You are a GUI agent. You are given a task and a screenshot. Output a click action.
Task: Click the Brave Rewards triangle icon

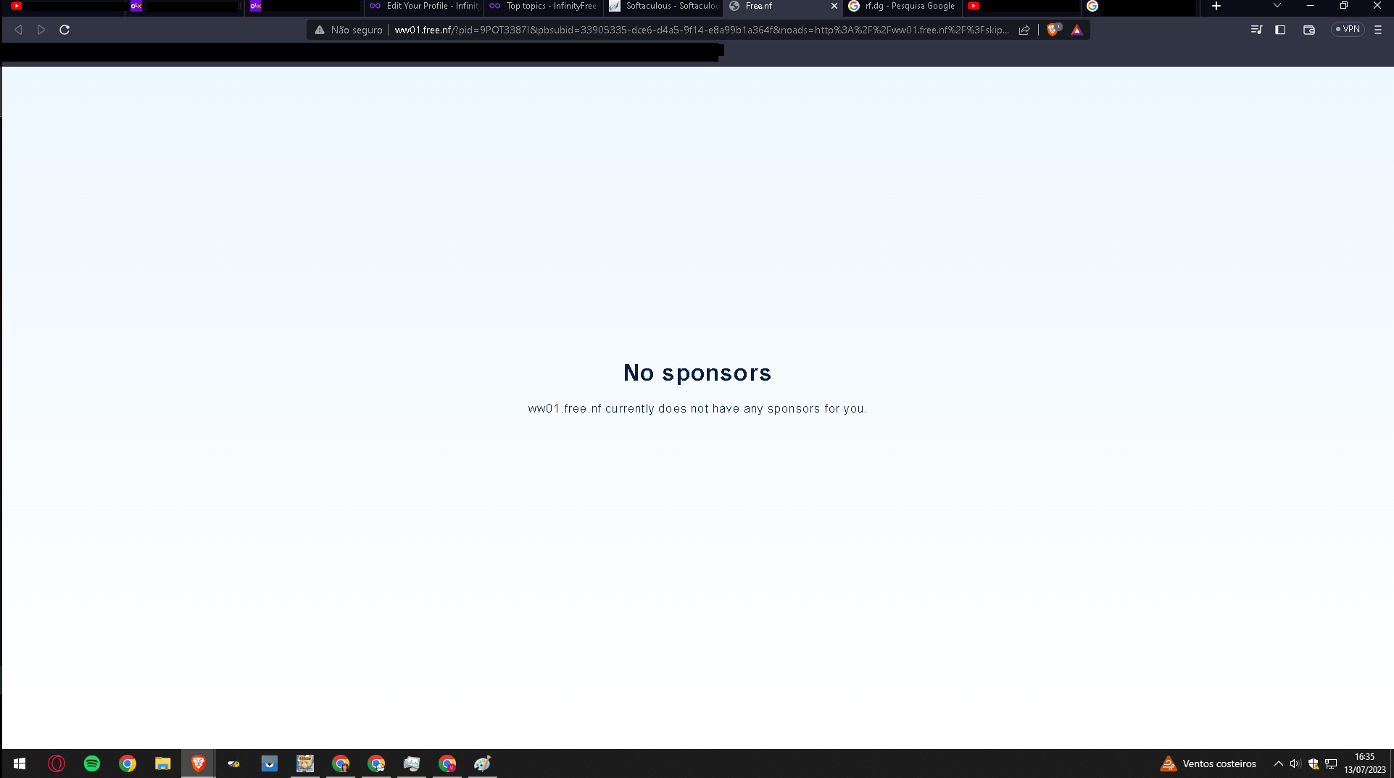(x=1076, y=30)
